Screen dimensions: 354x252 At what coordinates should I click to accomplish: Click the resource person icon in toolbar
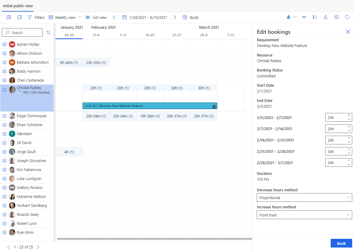point(326,17)
